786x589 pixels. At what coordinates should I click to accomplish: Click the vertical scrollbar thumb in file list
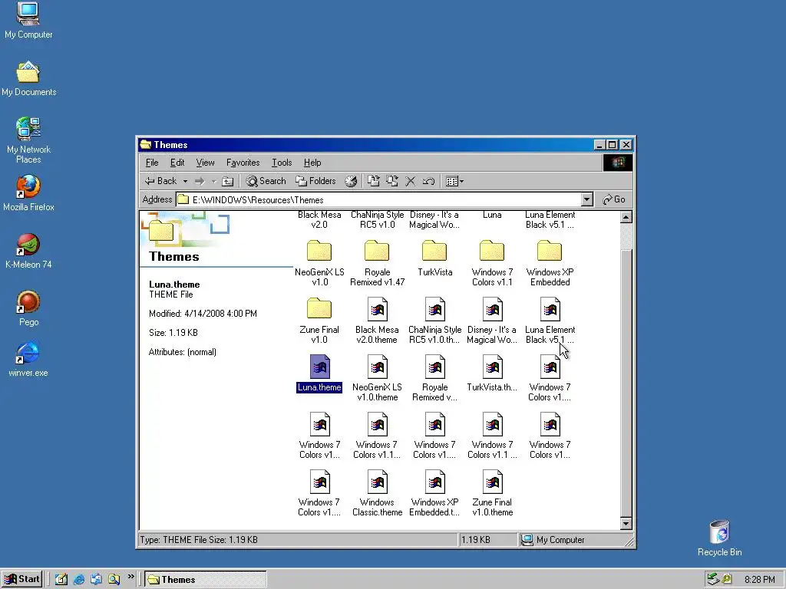coord(626,383)
